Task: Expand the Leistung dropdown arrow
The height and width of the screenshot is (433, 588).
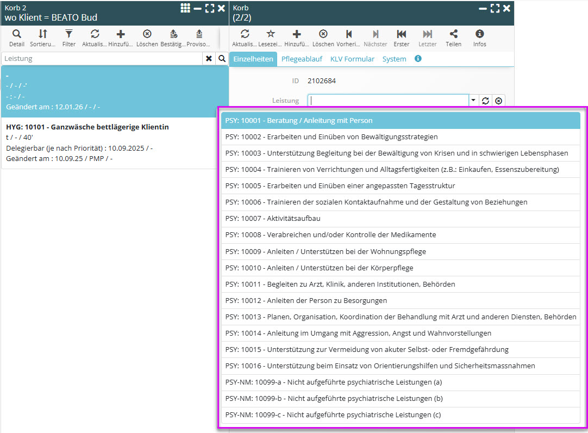Action: tap(473, 101)
